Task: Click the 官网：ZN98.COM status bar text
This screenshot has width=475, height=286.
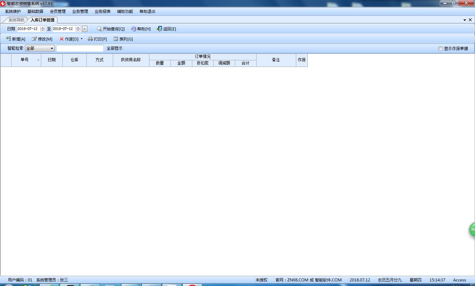Action: tap(308, 280)
